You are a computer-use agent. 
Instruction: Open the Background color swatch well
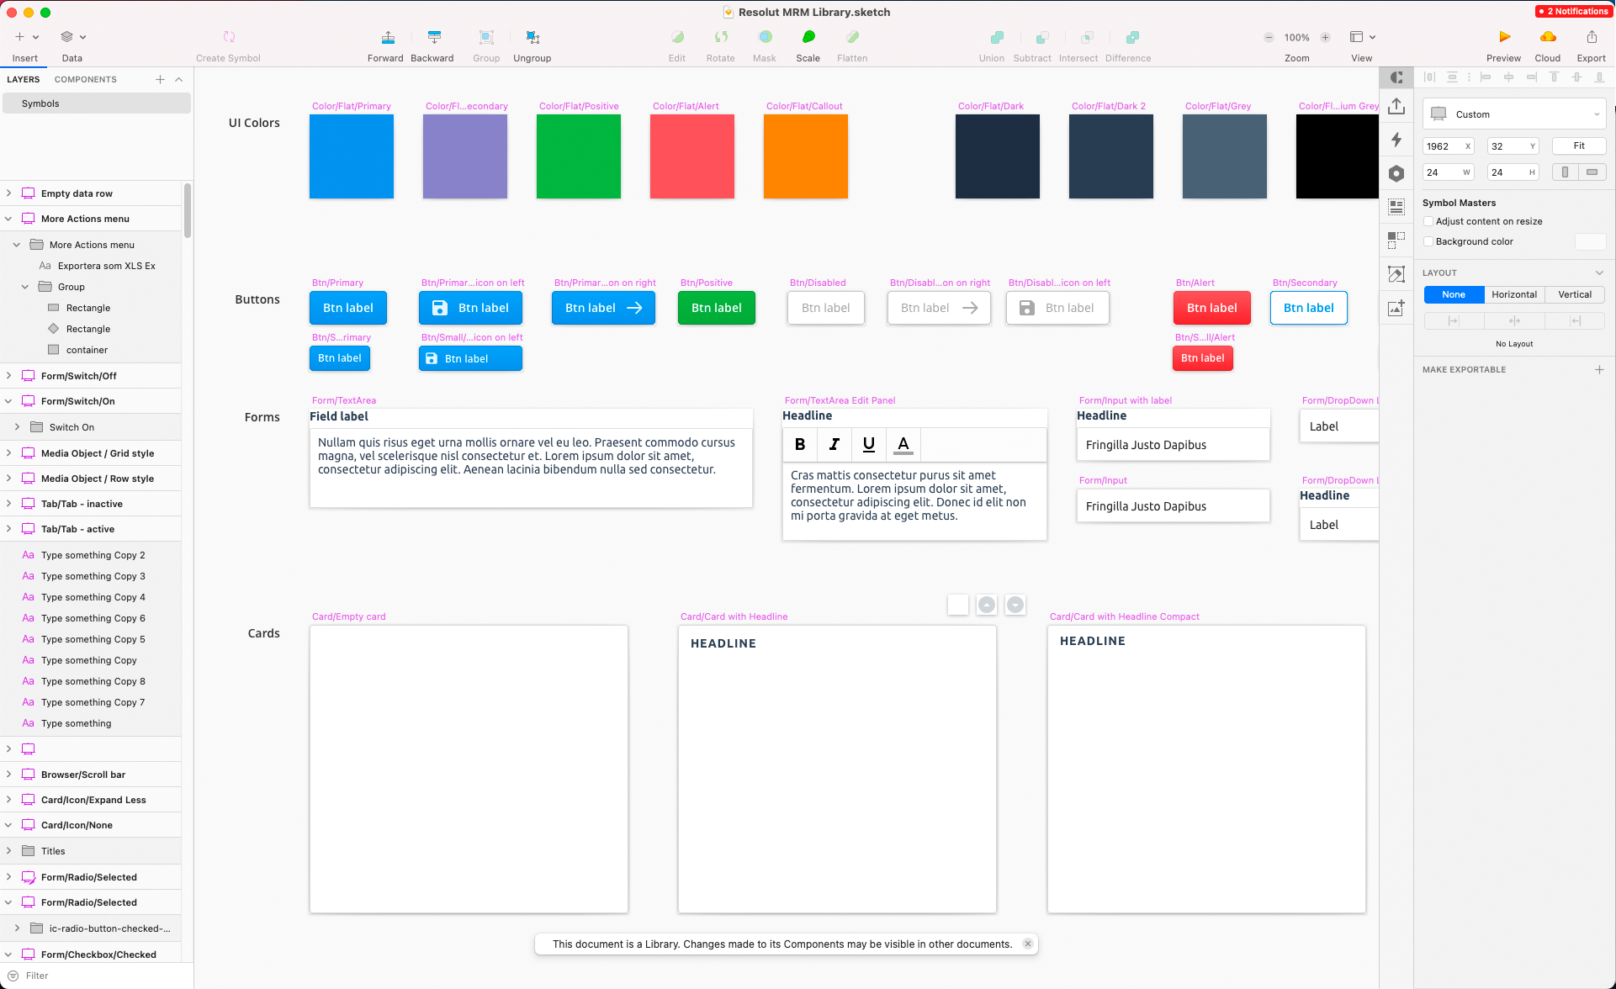tap(1590, 241)
